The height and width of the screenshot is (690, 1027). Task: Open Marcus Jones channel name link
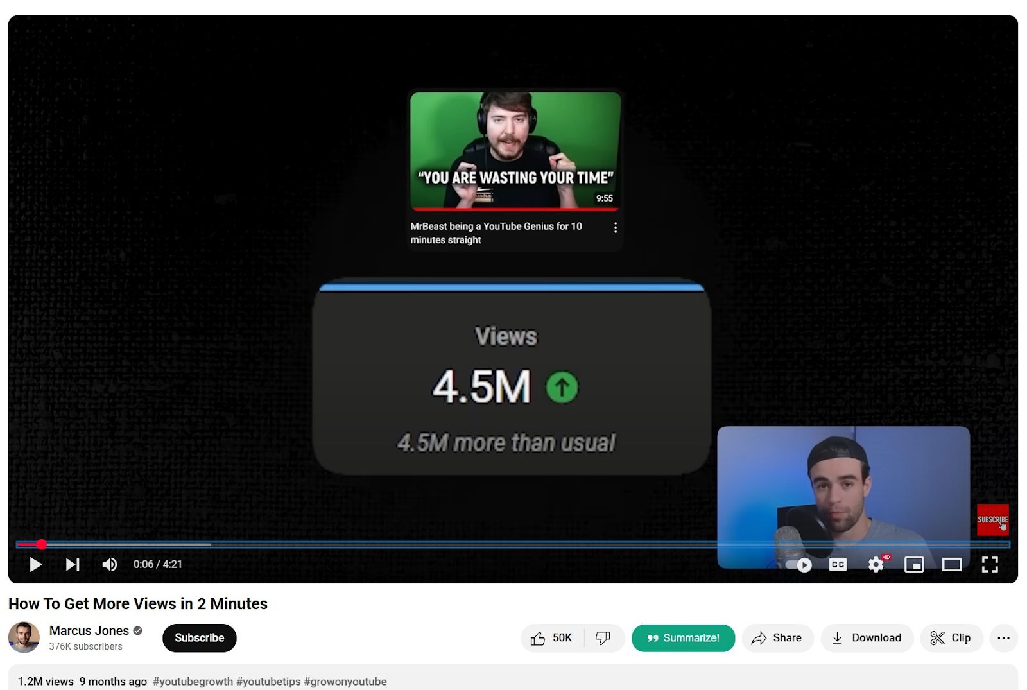coord(89,631)
